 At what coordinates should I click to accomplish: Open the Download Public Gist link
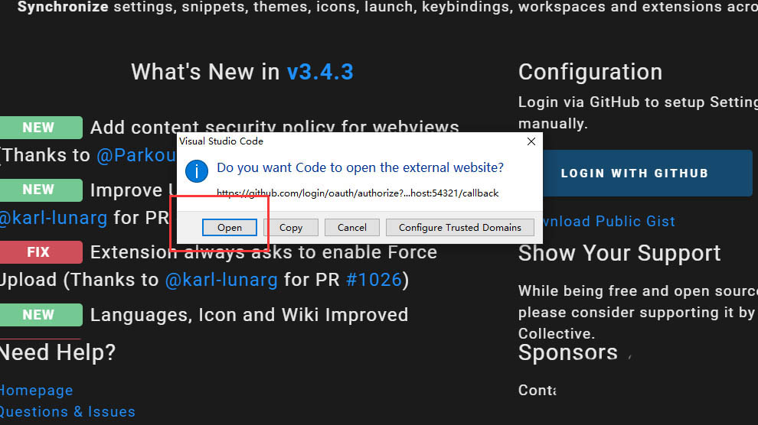(609, 221)
